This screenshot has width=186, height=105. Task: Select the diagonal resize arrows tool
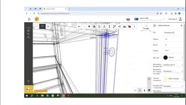[x=114, y=27]
